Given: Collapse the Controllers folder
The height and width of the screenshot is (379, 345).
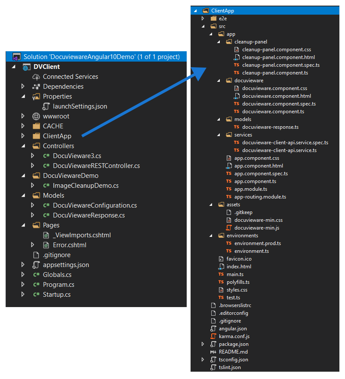Looking at the screenshot, I should click(23, 146).
